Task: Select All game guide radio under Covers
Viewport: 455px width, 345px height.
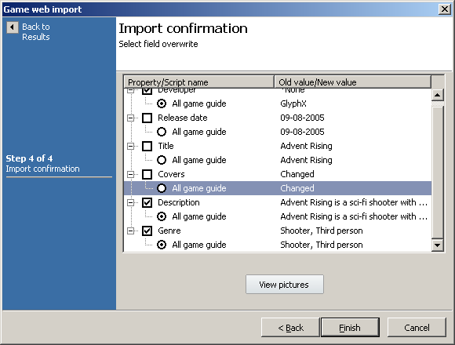Action: tap(162, 188)
